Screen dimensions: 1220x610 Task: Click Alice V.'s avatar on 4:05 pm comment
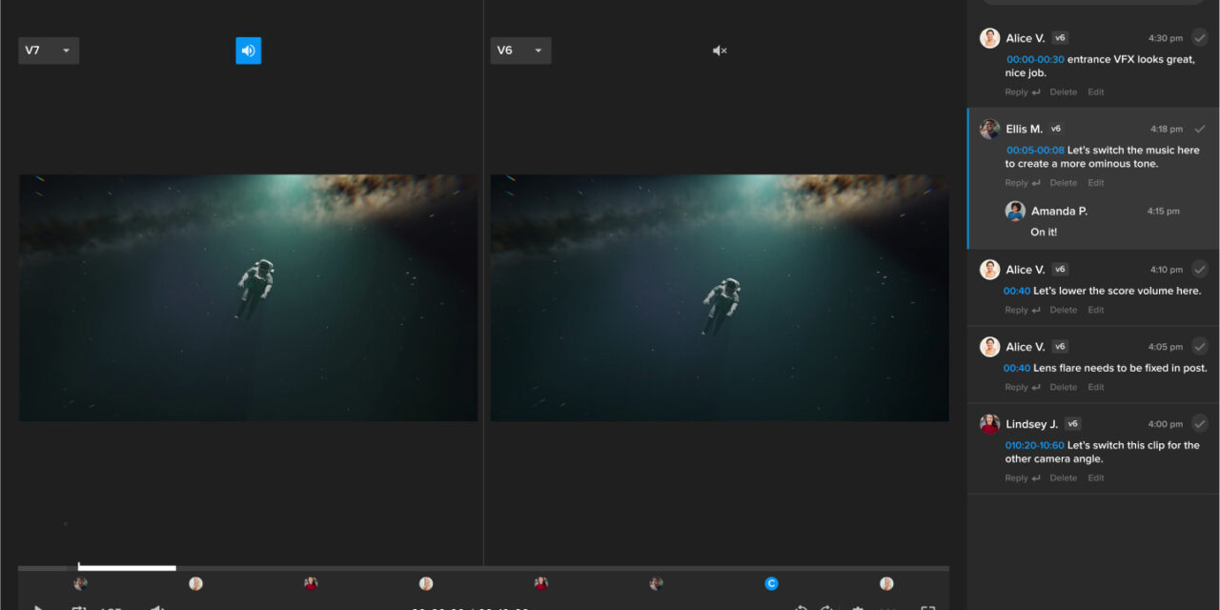click(x=989, y=347)
